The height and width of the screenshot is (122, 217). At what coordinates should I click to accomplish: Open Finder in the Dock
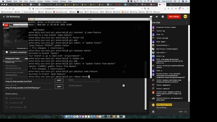[66, 117]
